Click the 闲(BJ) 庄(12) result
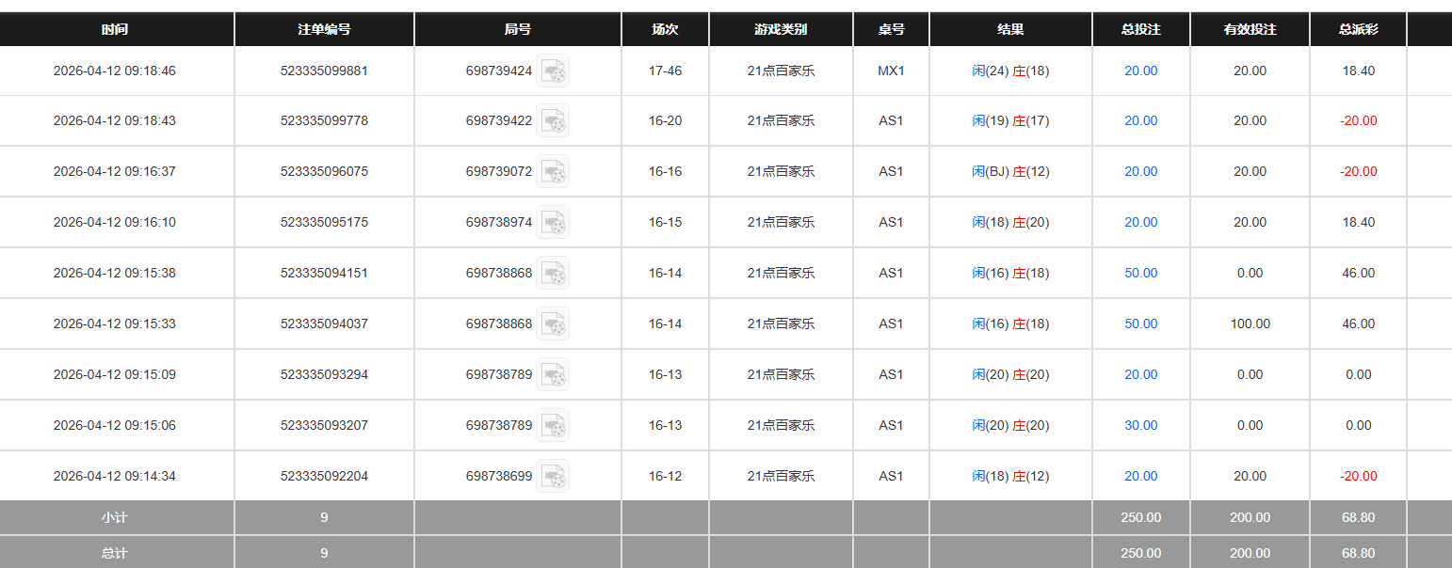This screenshot has height=568, width=1452. 1010,171
